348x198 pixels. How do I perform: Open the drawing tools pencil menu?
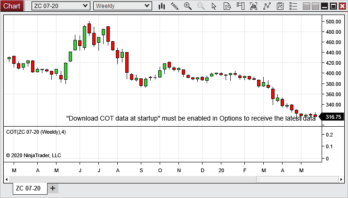[x=175, y=6]
